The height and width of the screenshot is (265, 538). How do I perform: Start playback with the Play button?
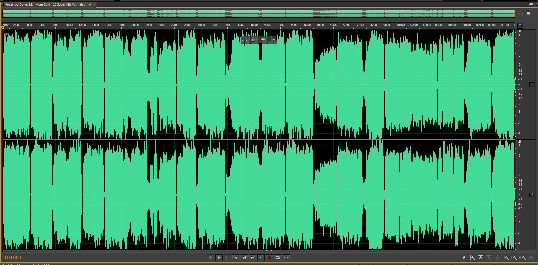(x=219, y=257)
